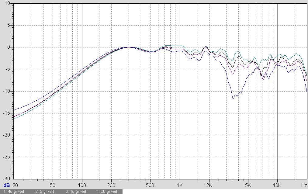Click the 2K frequency axis label

point(209,185)
